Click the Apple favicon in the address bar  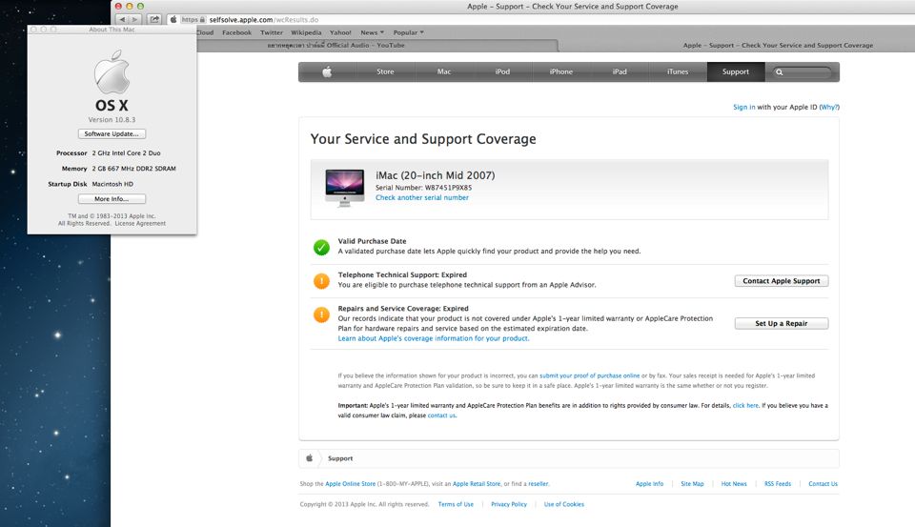tap(173, 19)
